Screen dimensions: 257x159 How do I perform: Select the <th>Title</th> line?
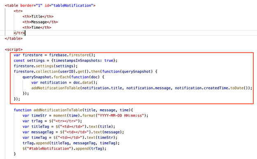pos(38,16)
